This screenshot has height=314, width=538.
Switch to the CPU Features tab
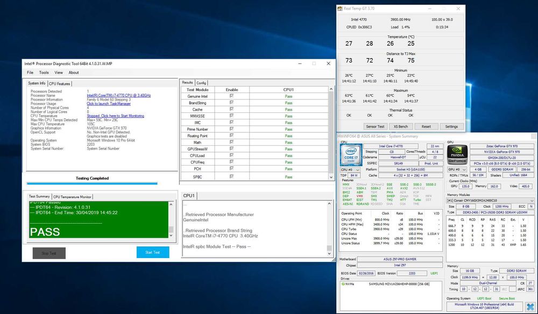(59, 84)
